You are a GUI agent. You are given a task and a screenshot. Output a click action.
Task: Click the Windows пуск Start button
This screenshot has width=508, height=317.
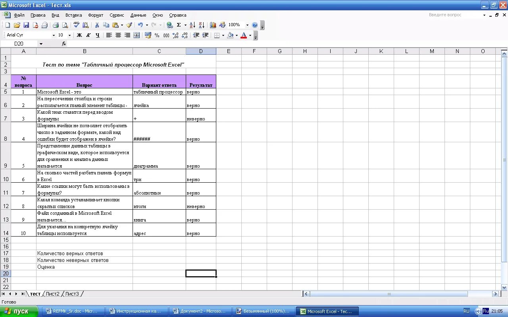tap(19, 311)
